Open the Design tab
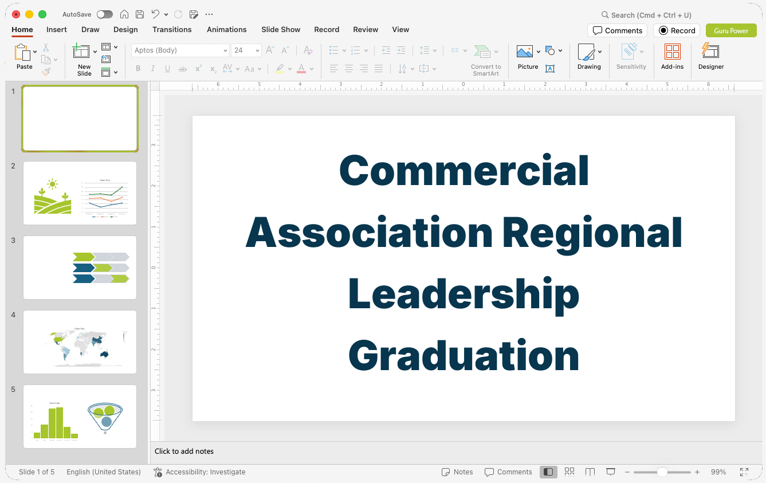This screenshot has height=483, width=766. (x=125, y=30)
